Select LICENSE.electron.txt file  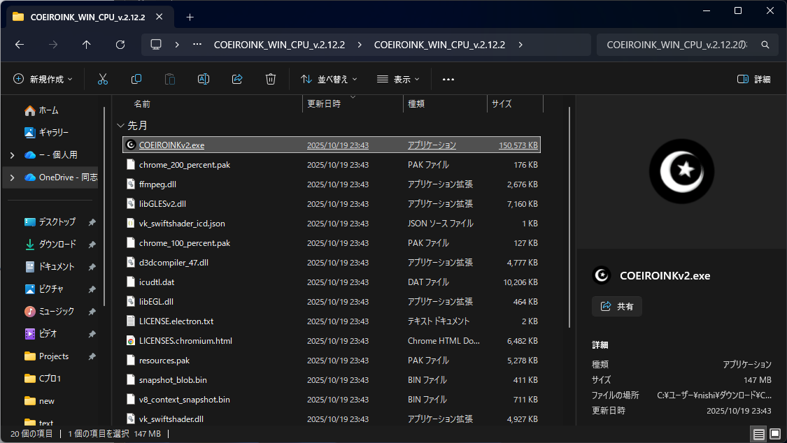[x=332, y=321]
